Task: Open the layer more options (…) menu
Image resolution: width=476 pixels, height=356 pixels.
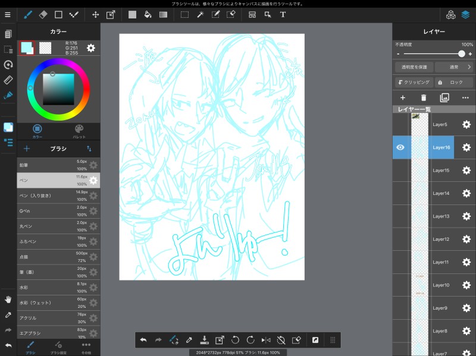Action: click(x=465, y=97)
